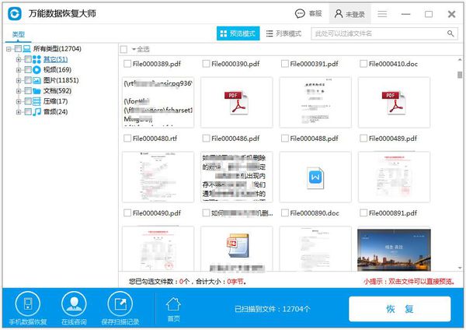Check the File0000891.pdf checkbox
The image size is (466, 330).
coord(363,212)
